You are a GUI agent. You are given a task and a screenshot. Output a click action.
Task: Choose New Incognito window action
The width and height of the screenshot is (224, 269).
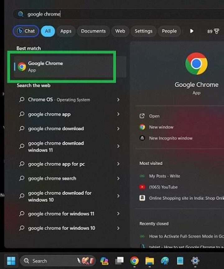click(171, 138)
